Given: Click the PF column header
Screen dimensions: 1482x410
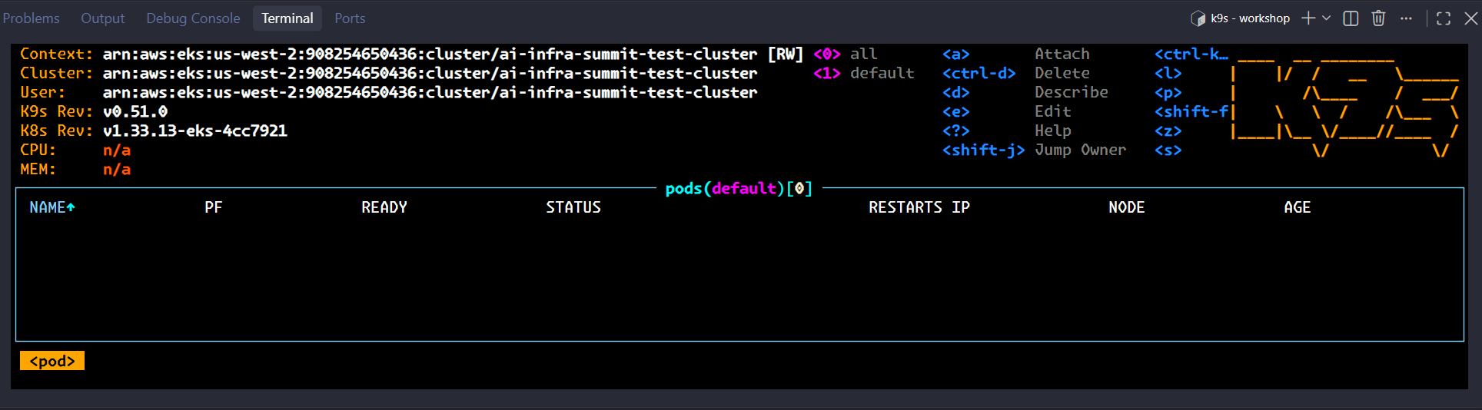Looking at the screenshot, I should [214, 207].
